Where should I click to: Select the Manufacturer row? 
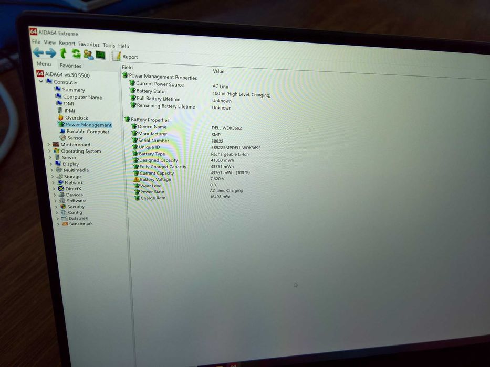tap(150, 133)
